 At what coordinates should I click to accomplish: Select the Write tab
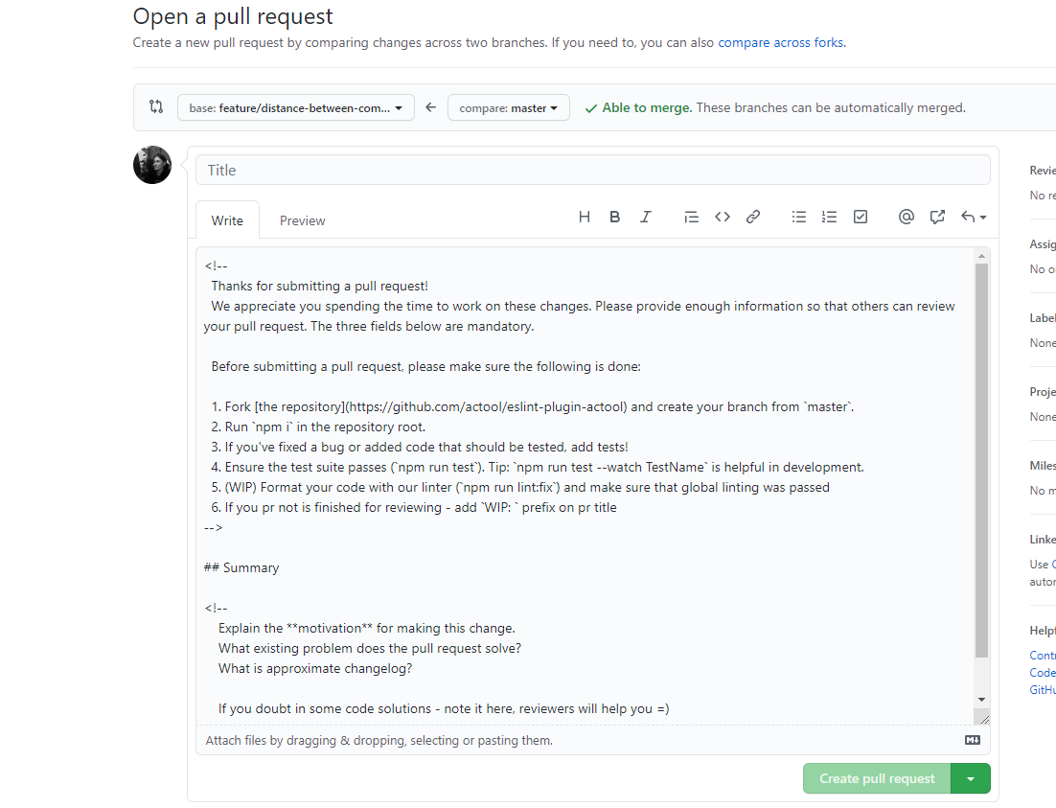pyautogui.click(x=227, y=219)
